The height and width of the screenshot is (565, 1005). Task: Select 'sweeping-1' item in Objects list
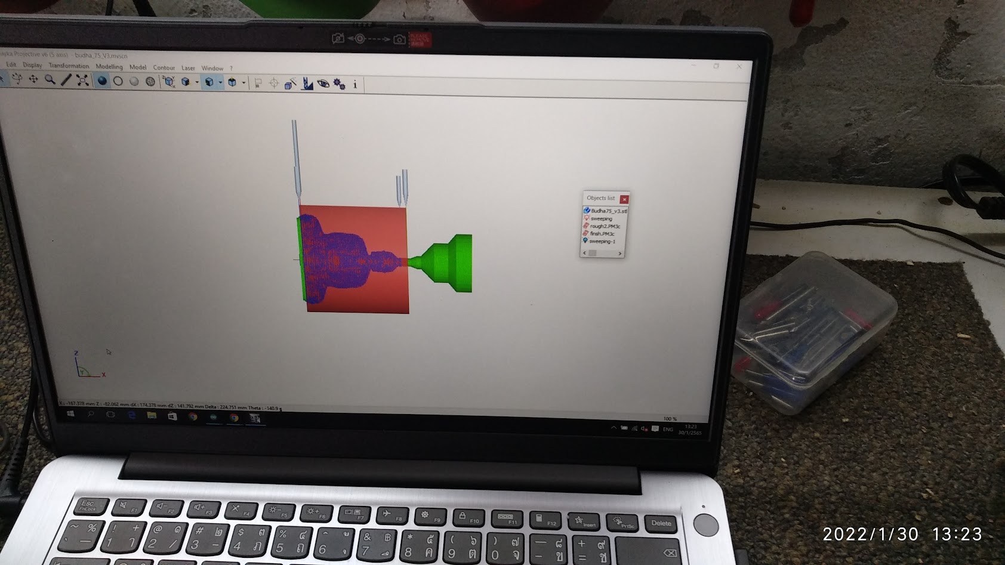click(x=599, y=241)
